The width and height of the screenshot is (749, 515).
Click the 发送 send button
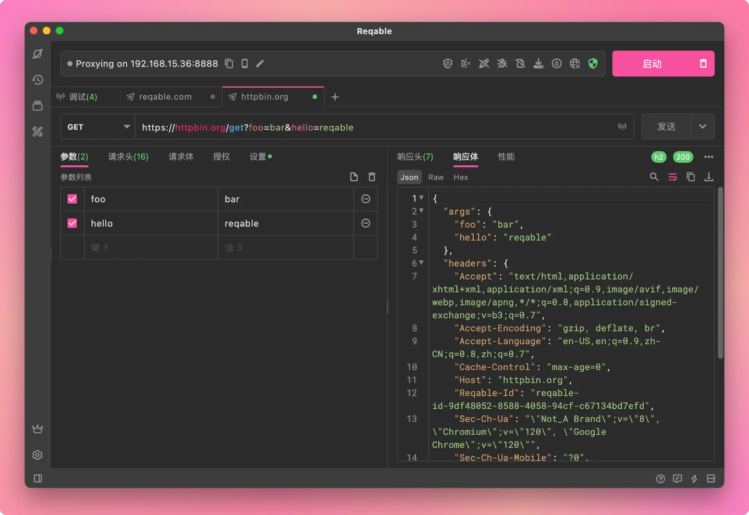(x=666, y=126)
